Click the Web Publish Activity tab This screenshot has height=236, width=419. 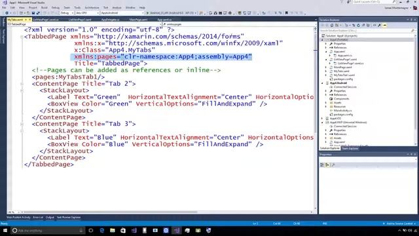18,217
